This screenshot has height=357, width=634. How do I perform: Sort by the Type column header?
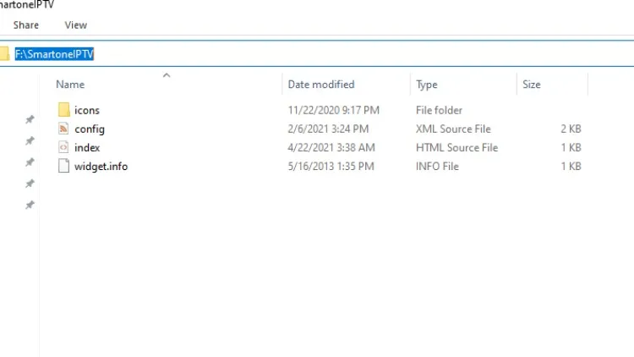click(427, 85)
